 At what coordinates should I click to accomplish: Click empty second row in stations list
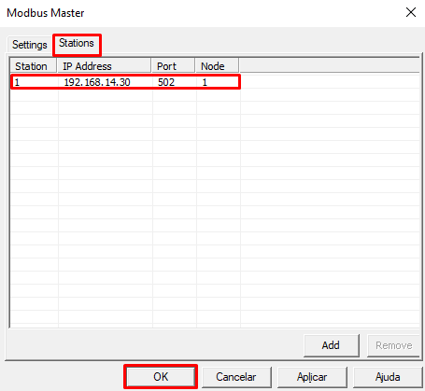tap(215, 95)
